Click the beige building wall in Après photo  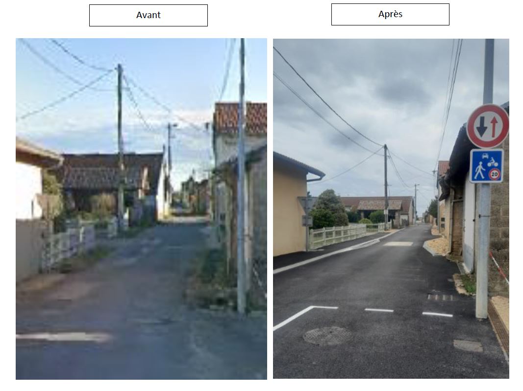click(290, 209)
